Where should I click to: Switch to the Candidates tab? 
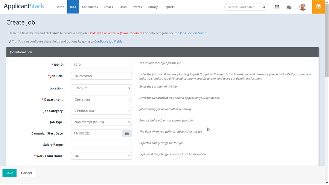click(90, 7)
